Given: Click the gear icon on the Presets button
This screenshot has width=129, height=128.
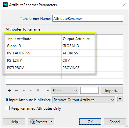Looking at the screenshot, I should 33,122.
